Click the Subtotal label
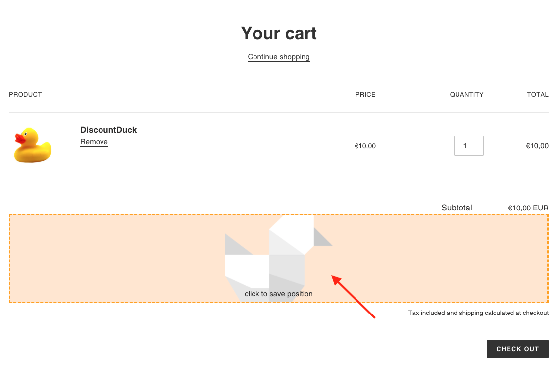This screenshot has height=366, width=559. point(457,208)
